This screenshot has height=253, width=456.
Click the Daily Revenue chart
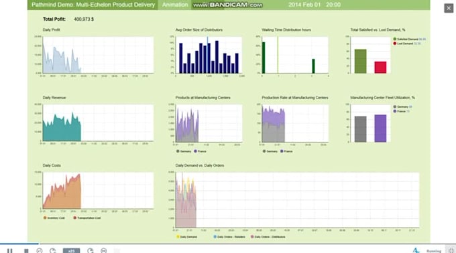tap(98, 122)
